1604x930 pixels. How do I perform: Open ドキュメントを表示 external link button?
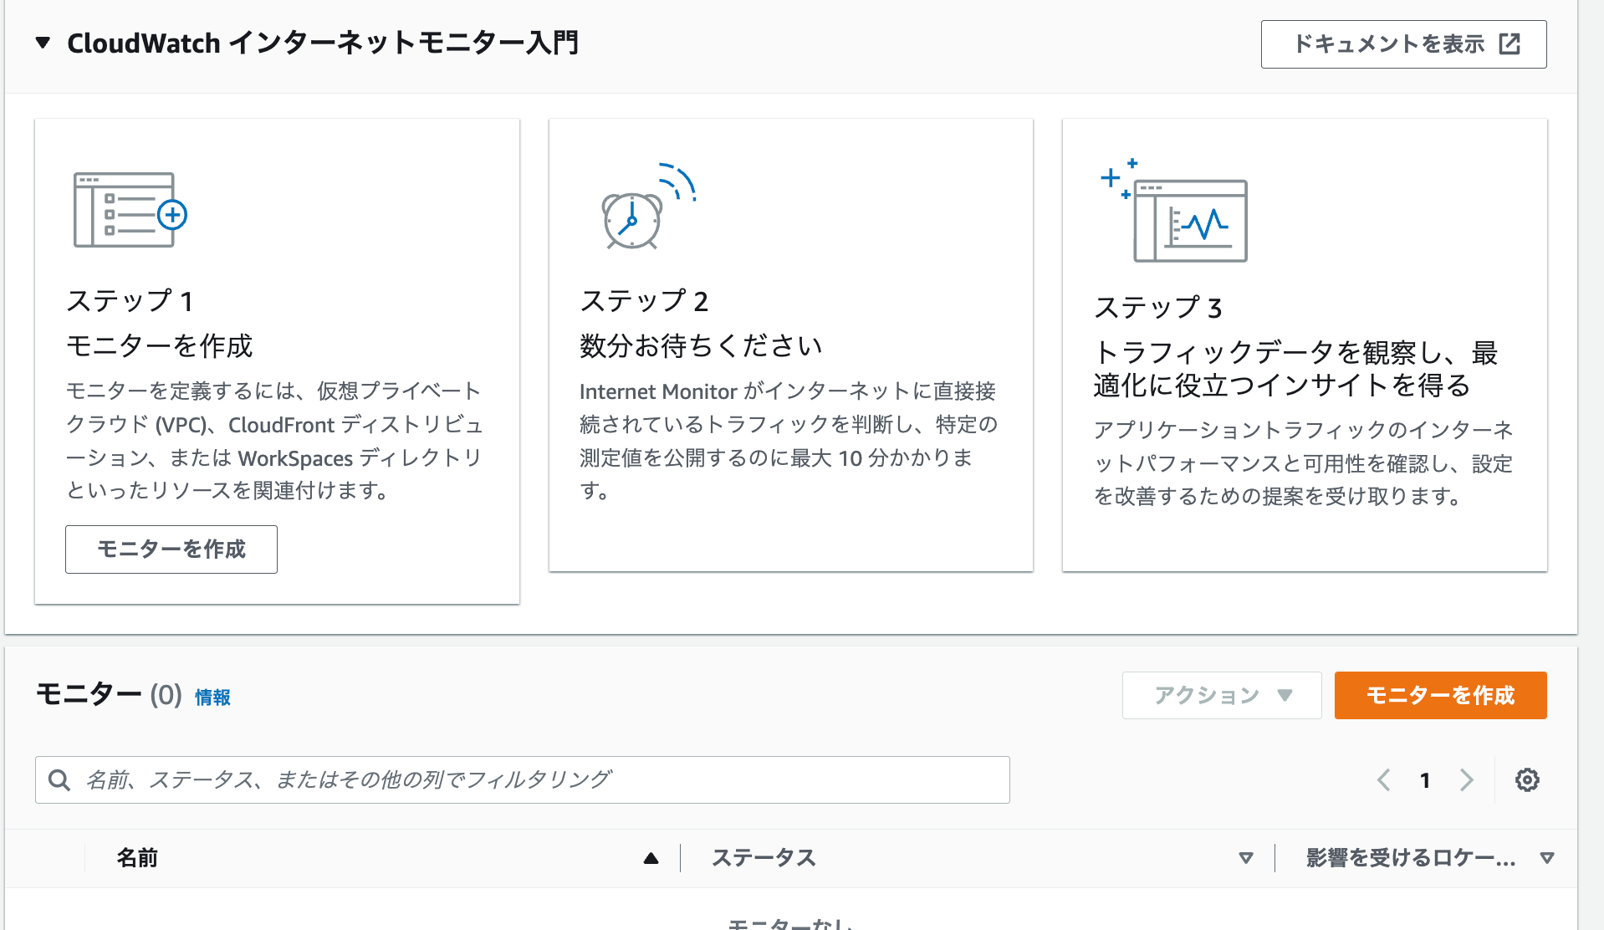point(1403,44)
